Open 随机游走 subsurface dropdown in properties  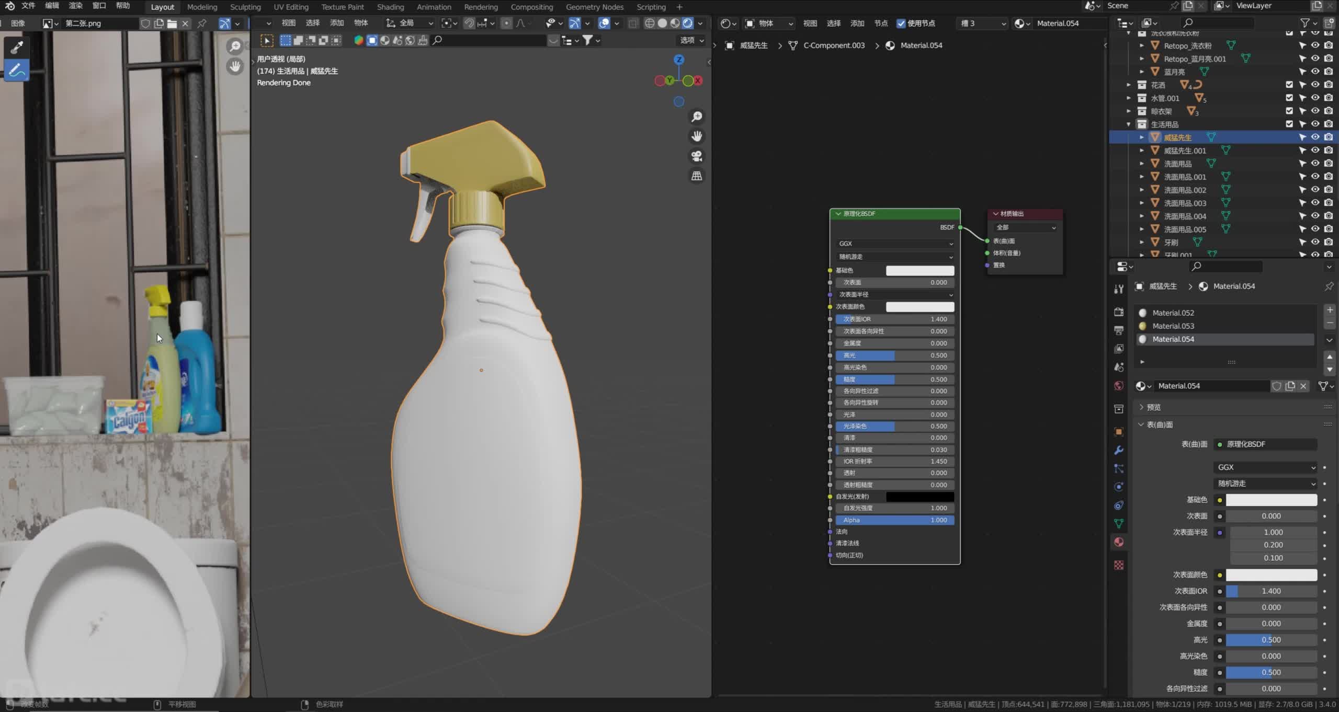click(x=1265, y=484)
